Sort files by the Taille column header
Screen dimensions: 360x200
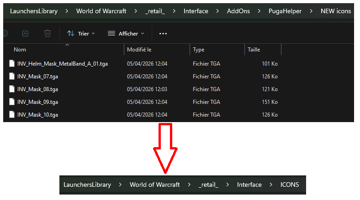[x=254, y=50]
